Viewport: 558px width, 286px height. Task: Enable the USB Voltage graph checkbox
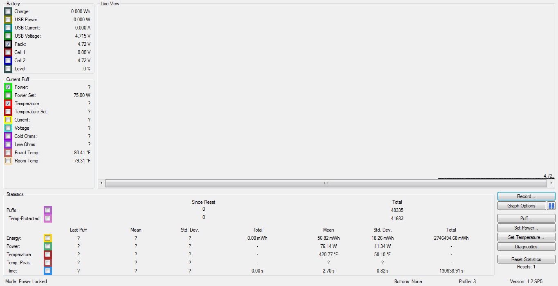[x=8, y=36]
